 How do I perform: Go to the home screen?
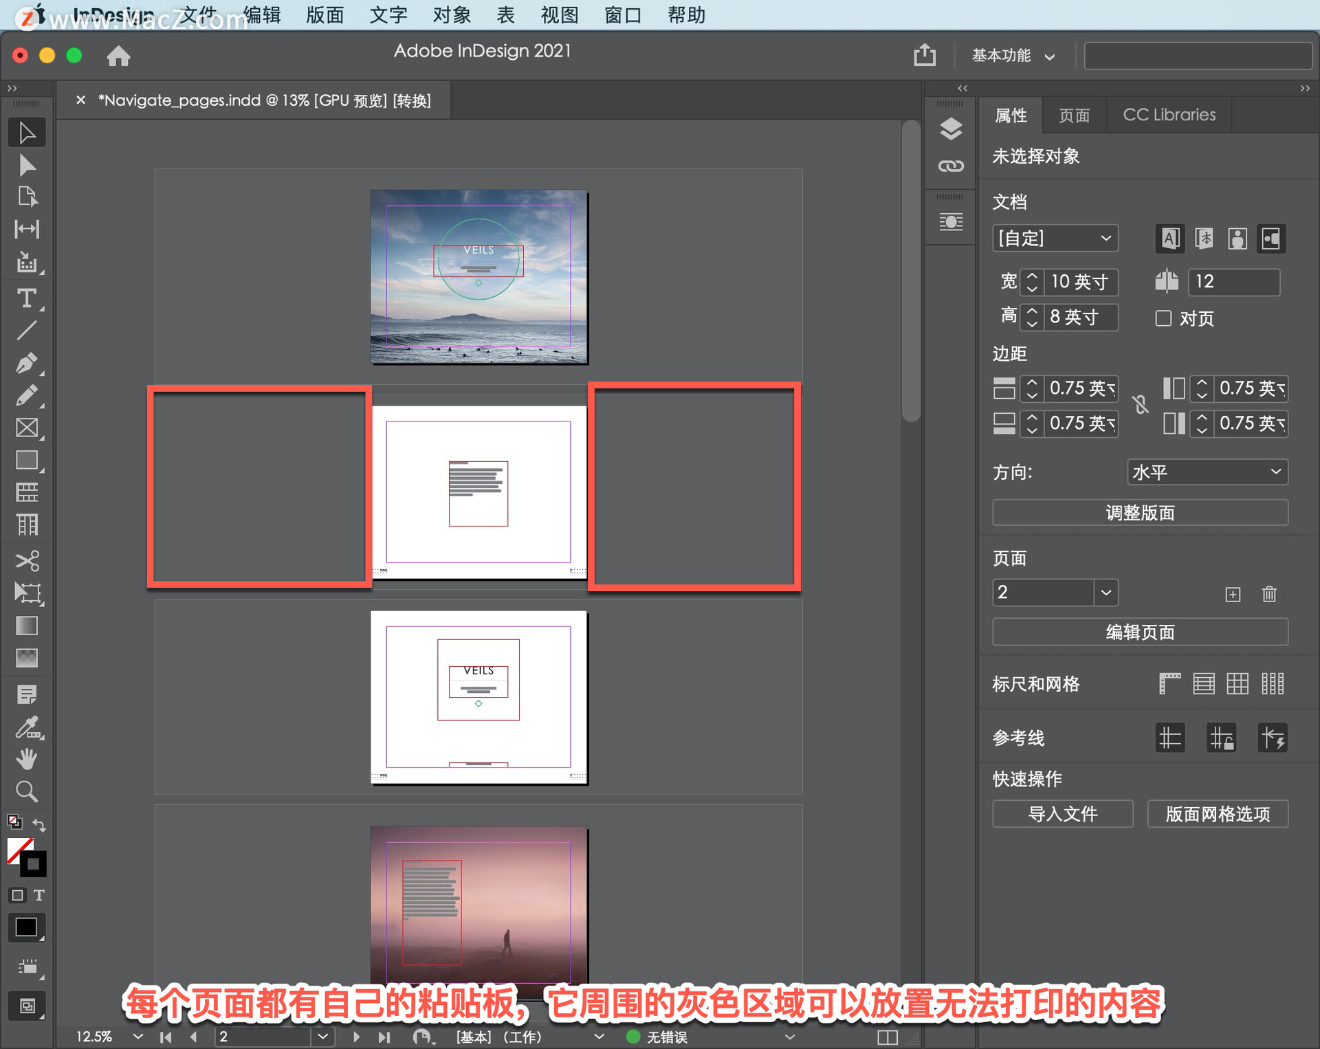pyautogui.click(x=118, y=56)
